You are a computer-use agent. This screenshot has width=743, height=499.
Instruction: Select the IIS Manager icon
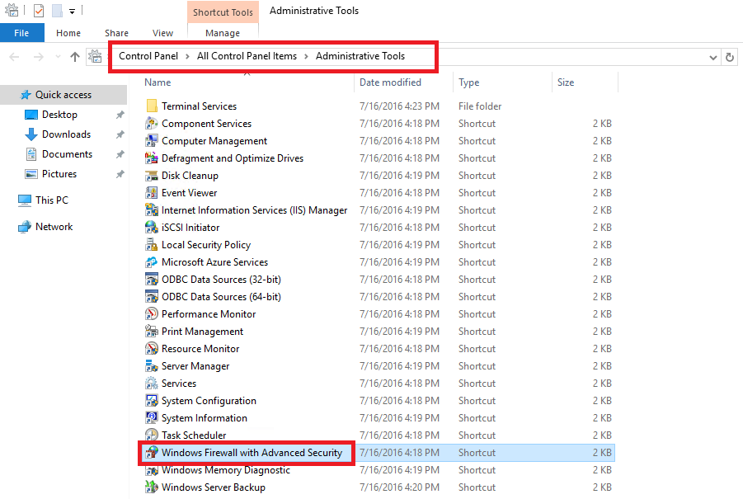(x=152, y=210)
